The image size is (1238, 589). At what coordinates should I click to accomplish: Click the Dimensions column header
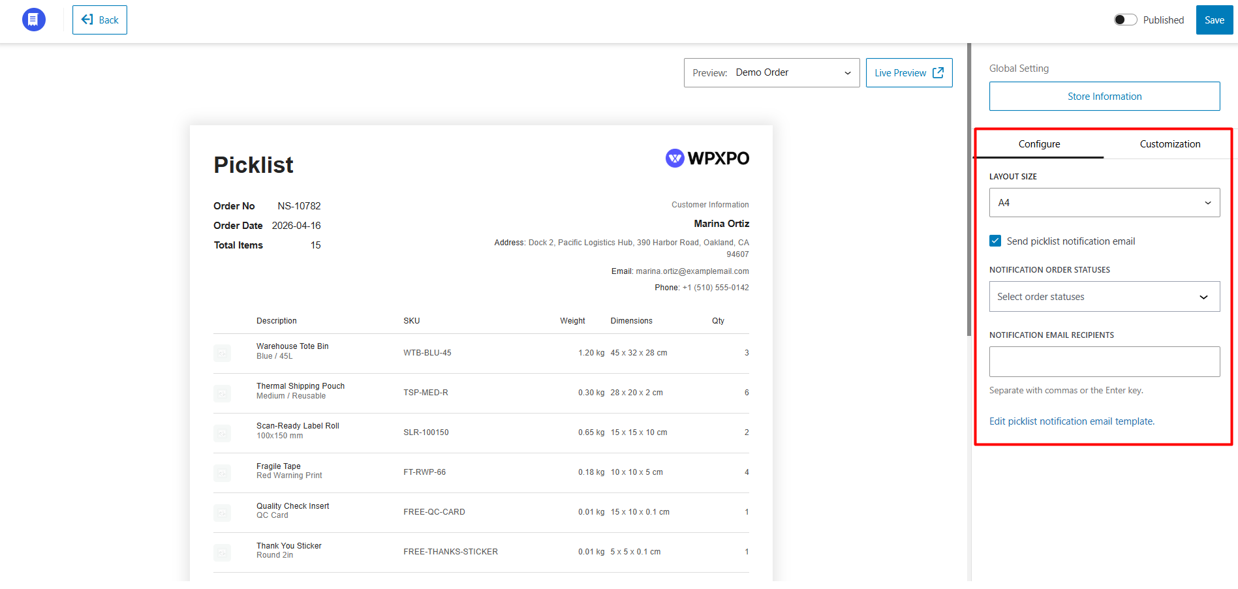[x=631, y=321]
